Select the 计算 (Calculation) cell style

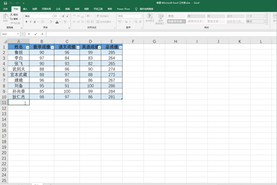pos(255,16)
